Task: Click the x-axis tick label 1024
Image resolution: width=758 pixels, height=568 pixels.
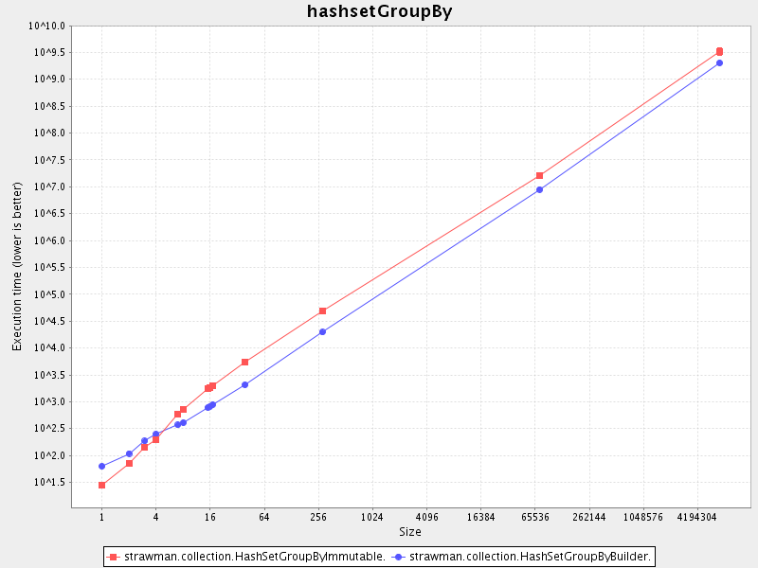Action: click(372, 517)
